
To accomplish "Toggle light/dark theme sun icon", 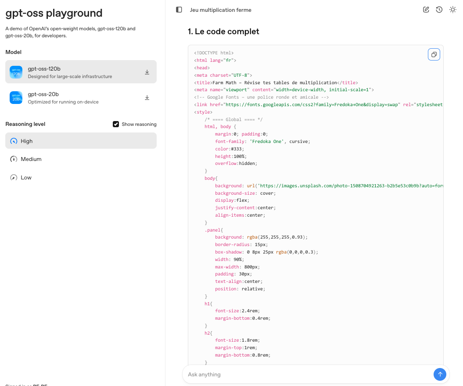I will (452, 10).
